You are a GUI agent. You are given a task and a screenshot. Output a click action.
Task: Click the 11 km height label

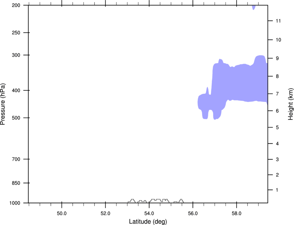click(x=278, y=21)
